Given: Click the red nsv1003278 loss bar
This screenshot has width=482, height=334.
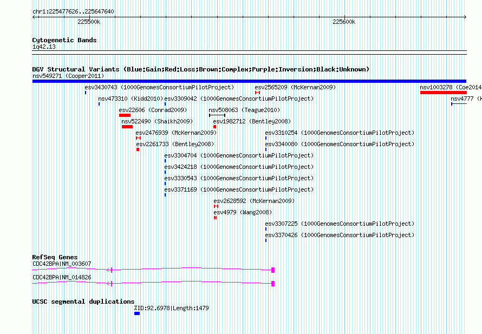Looking at the screenshot, I should tap(443, 93).
